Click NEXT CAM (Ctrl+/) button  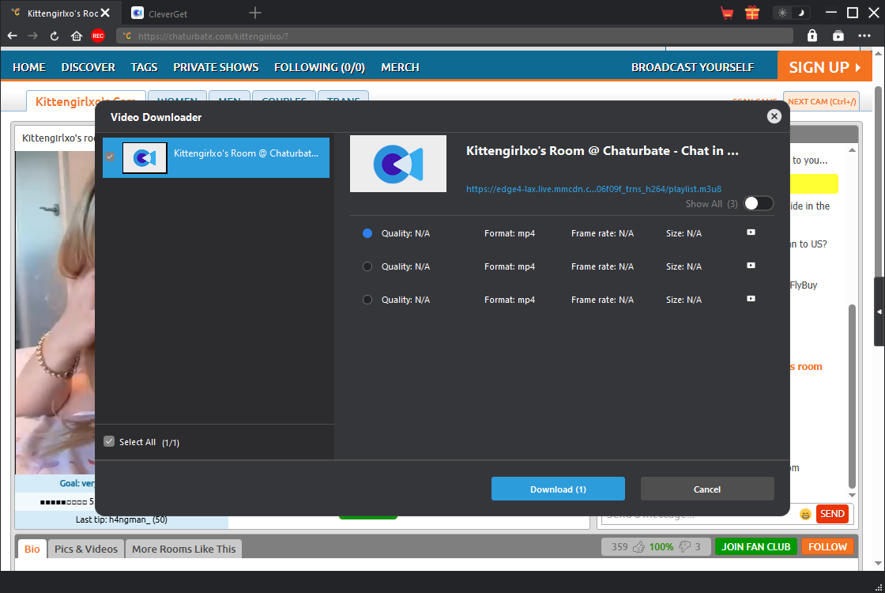(x=822, y=102)
